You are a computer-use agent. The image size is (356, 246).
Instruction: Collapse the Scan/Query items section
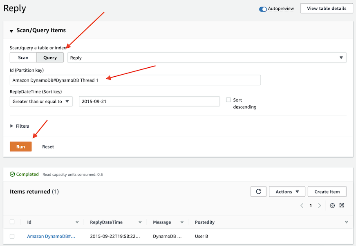point(11,31)
